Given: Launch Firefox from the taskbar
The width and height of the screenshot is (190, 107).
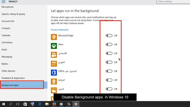Looking at the screenshot, I should (54, 104).
